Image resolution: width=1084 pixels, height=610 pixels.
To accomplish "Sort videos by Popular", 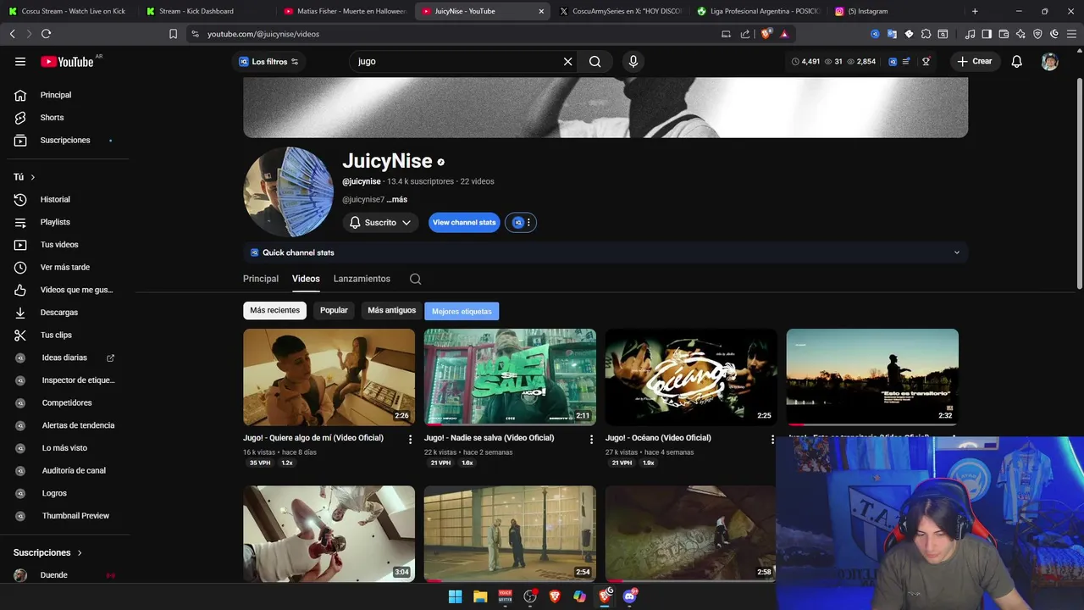I will 334,311.
